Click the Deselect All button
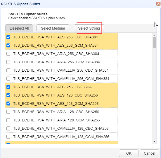The width and height of the screenshot is (161, 158). click(x=19, y=28)
